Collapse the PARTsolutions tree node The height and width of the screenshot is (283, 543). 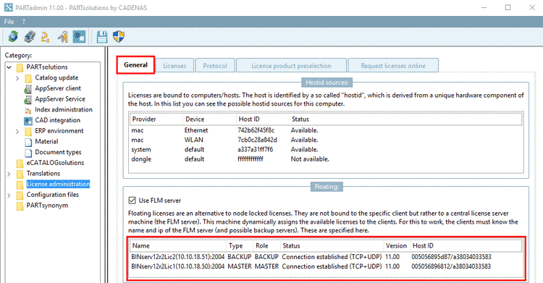pos(9,67)
